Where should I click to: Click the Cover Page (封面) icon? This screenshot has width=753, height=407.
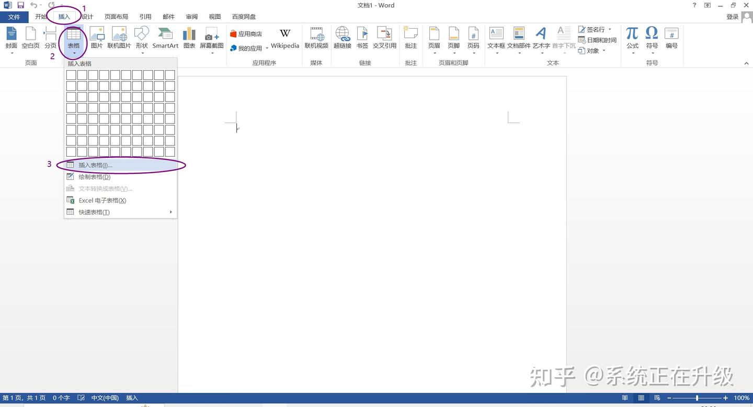11,39
